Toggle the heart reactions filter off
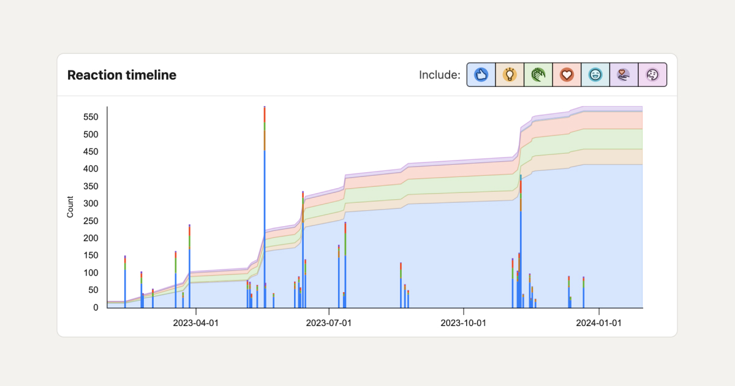 [567, 74]
